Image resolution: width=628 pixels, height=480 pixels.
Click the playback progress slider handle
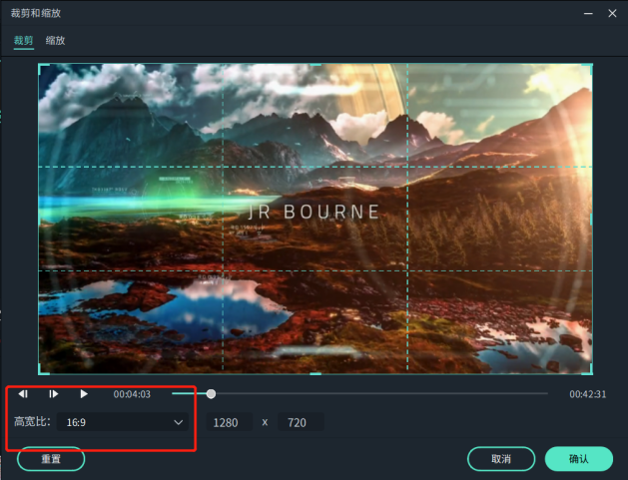pos(211,394)
